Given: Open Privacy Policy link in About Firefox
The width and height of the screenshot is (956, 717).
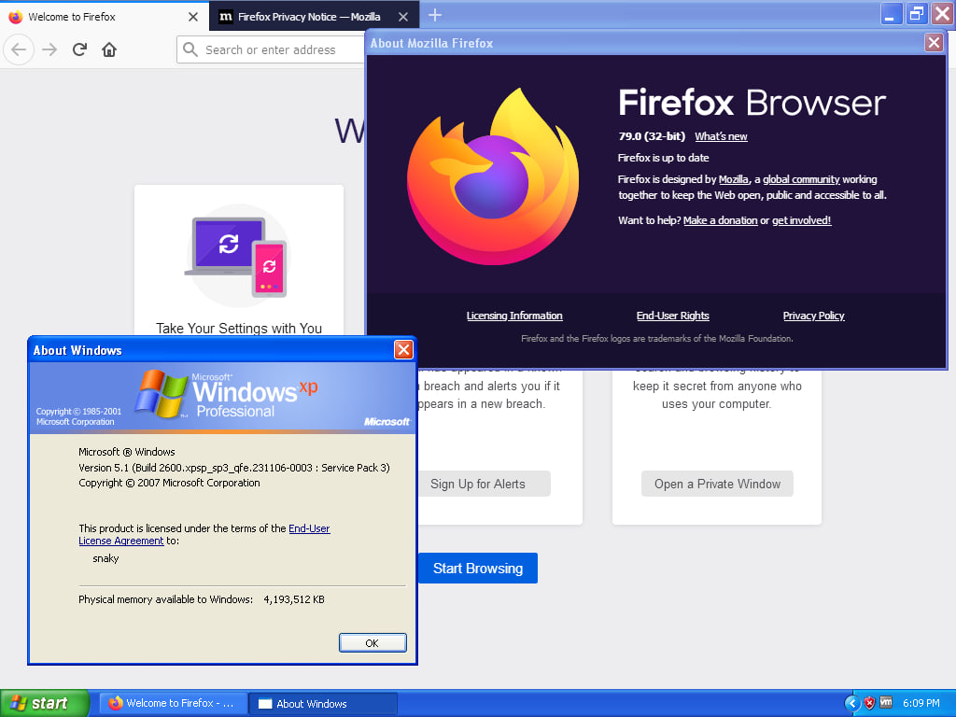Looking at the screenshot, I should tap(813, 316).
